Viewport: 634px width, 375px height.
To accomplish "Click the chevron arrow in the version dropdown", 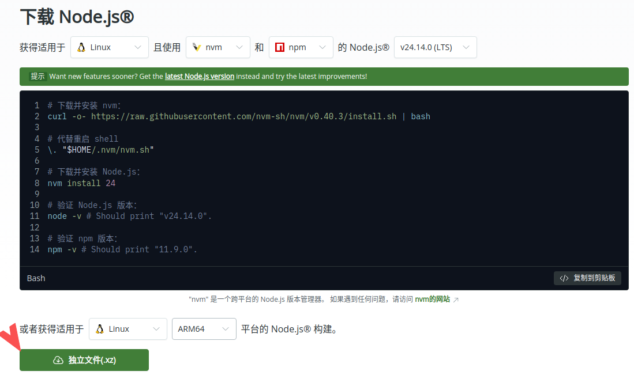I will tap(466, 47).
